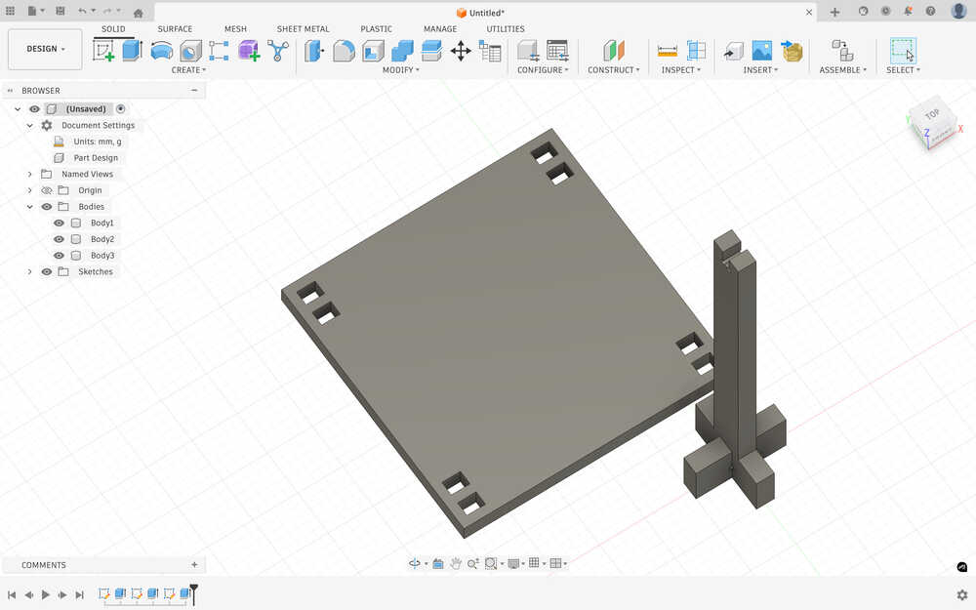Click the TOP face of the ViewCube
The height and width of the screenshot is (610, 976).
[x=932, y=115]
